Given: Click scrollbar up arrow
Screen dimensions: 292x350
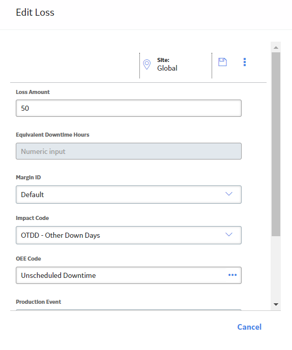Looking at the screenshot, I should pyautogui.click(x=276, y=48).
